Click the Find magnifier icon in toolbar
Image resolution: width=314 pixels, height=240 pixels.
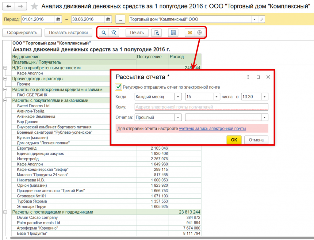[x=104, y=33]
